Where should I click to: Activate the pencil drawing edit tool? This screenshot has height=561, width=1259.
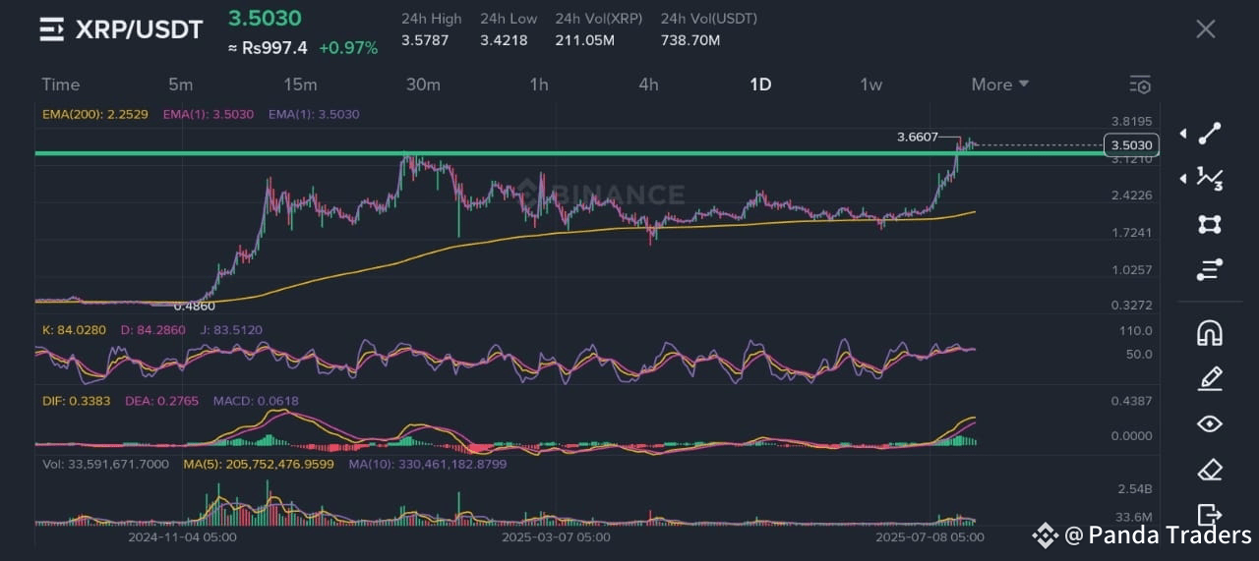coord(1209,378)
